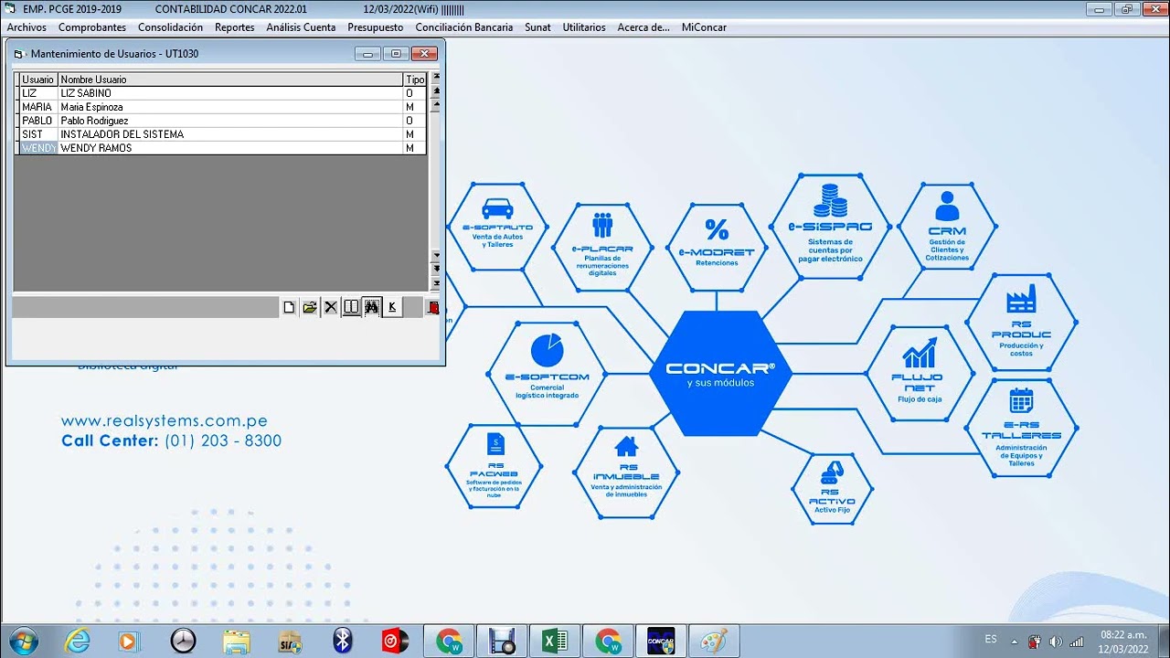Select the INSTALADOR DEL SISTEMA row
1170x658 pixels.
point(223,134)
